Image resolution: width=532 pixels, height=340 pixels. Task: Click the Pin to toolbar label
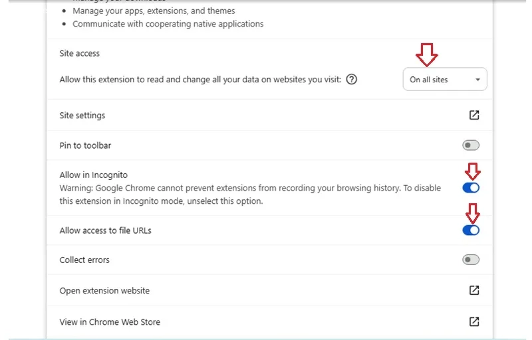pyautogui.click(x=86, y=145)
